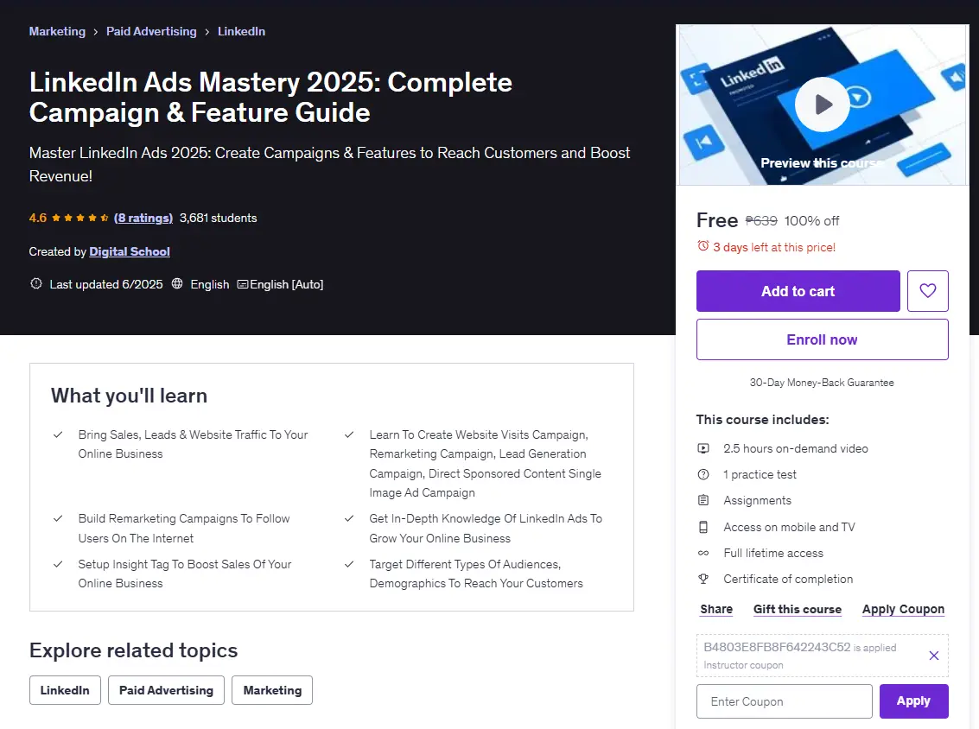Open the LinkedIn breadcrumb link
The height and width of the screenshot is (729, 979).
(x=242, y=31)
